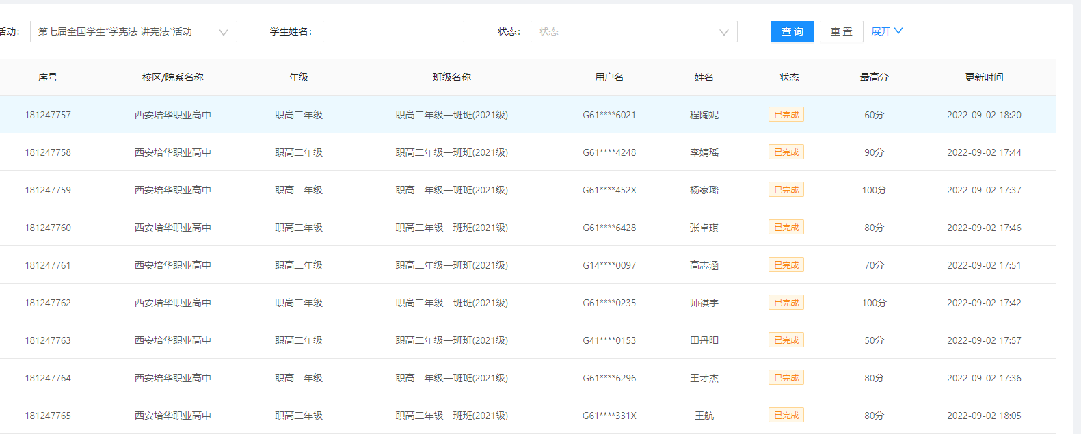This screenshot has height=434, width=1081.
Task: Click 已完成 status tag for 王航
Action: point(786,416)
